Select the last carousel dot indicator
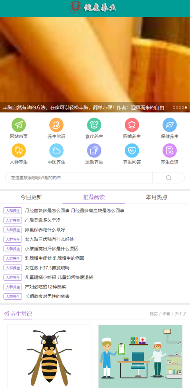The height and width of the screenshot is (388, 190). [x=186, y=107]
